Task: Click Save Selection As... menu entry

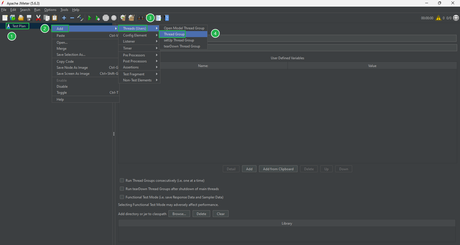Action: click(x=85, y=54)
